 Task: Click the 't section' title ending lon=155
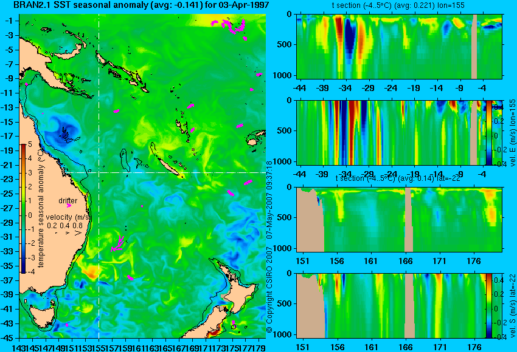point(397,5)
